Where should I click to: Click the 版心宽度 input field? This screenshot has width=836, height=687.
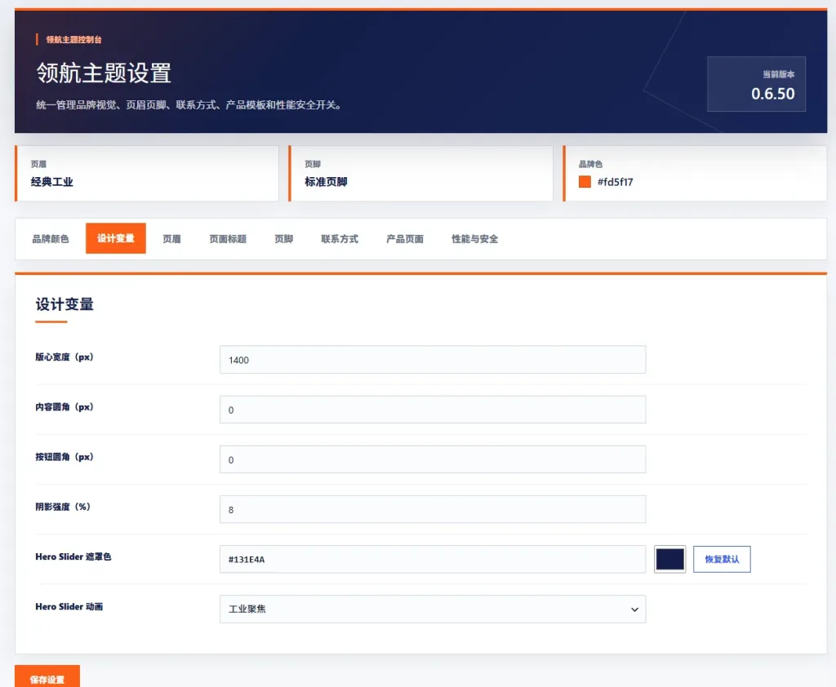[x=433, y=360]
